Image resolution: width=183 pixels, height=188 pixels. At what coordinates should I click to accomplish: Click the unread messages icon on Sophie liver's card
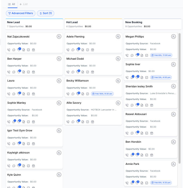pyautogui.click(x=132, y=77)
